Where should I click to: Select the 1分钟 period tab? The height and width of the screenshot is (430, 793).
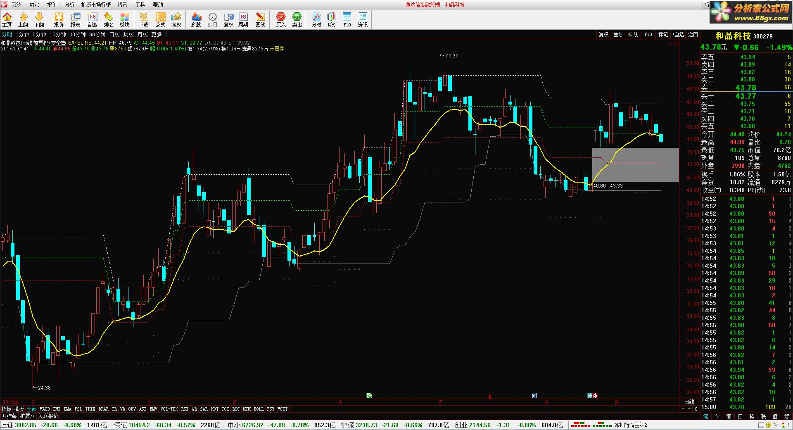point(22,35)
